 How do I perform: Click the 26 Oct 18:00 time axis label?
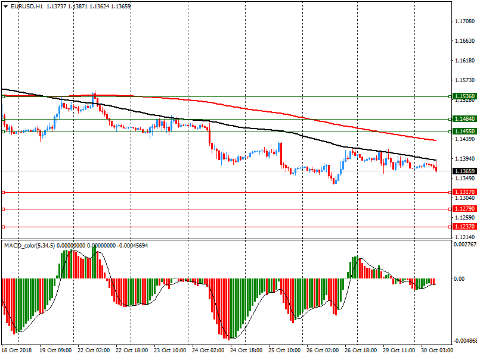pyautogui.click(x=359, y=351)
